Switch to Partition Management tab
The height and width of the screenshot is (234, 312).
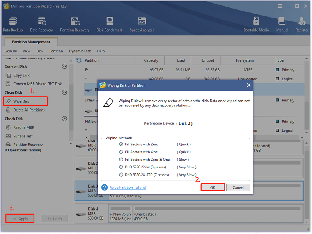click(31, 42)
